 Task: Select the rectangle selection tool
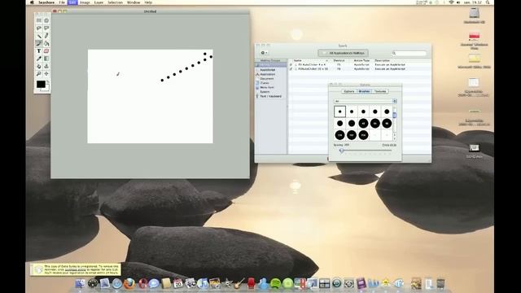39,20
